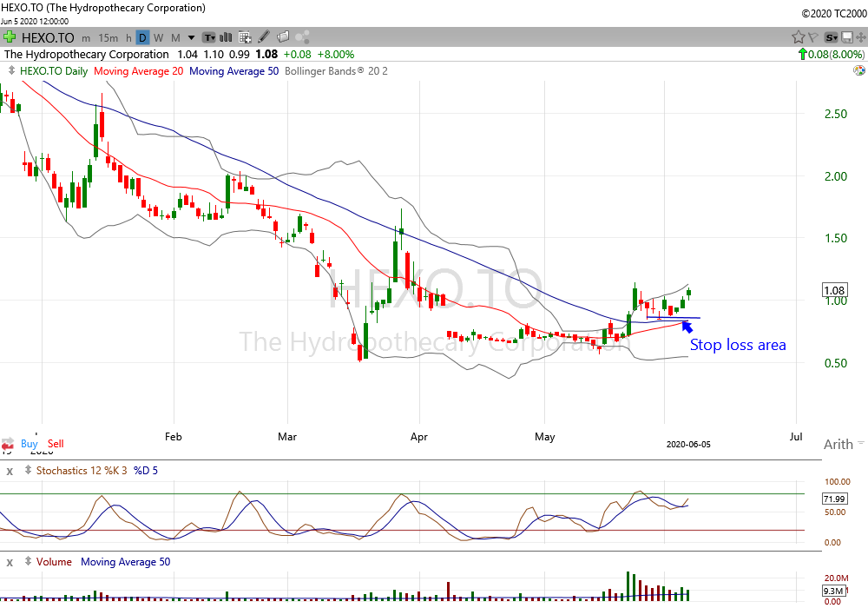
Task: Click the Sell button
Action: pyautogui.click(x=56, y=444)
